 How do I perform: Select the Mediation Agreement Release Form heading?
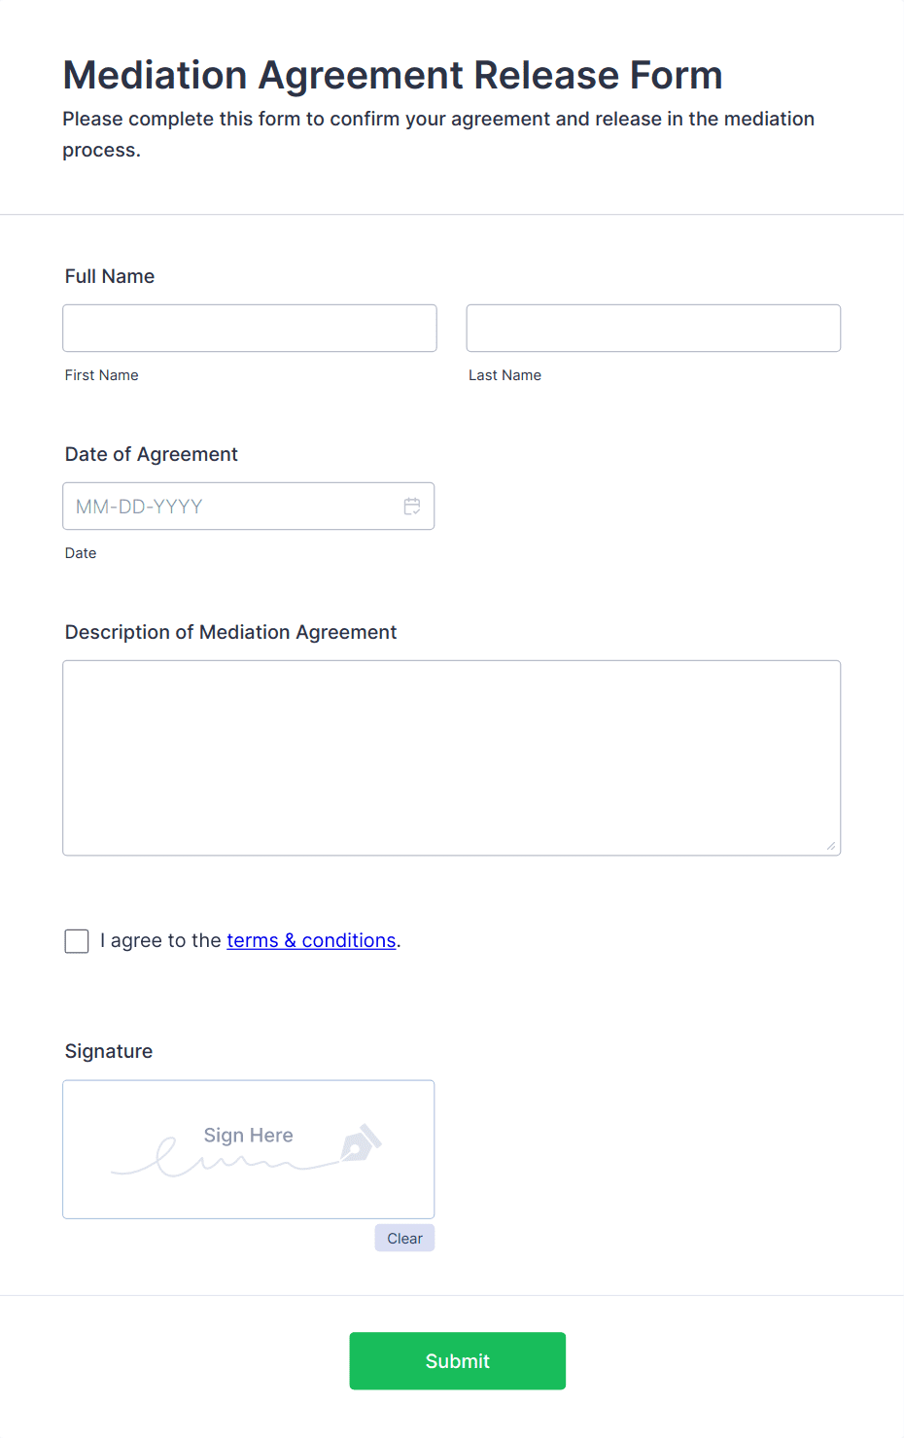point(392,74)
